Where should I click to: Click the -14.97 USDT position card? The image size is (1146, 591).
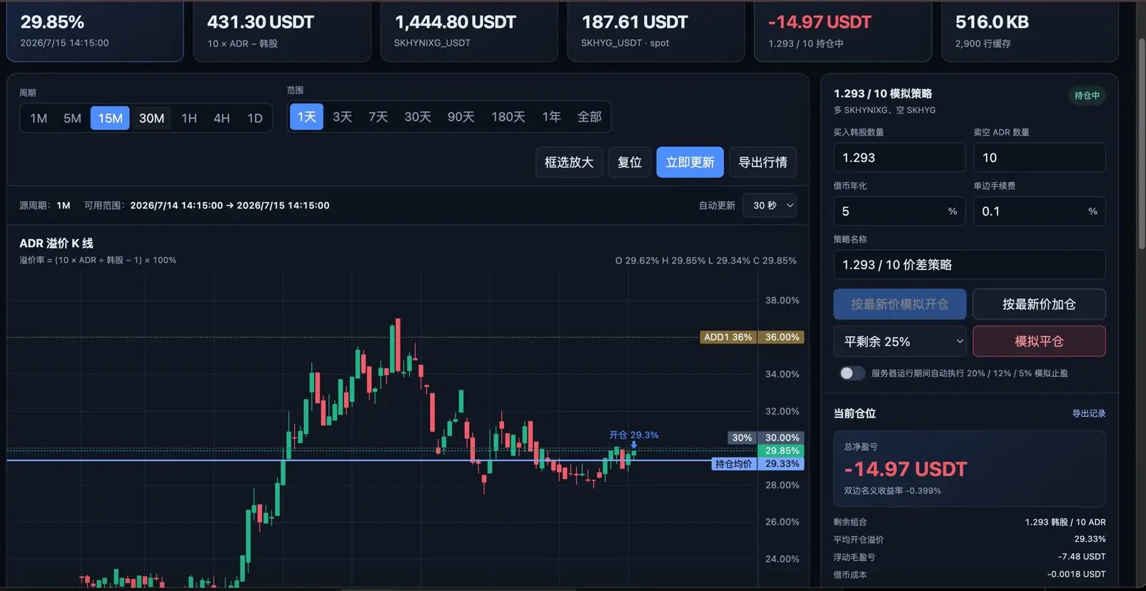pyautogui.click(x=843, y=31)
